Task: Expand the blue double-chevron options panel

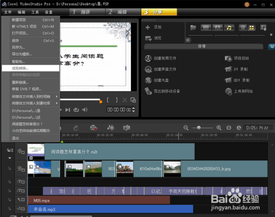Action: point(272,47)
